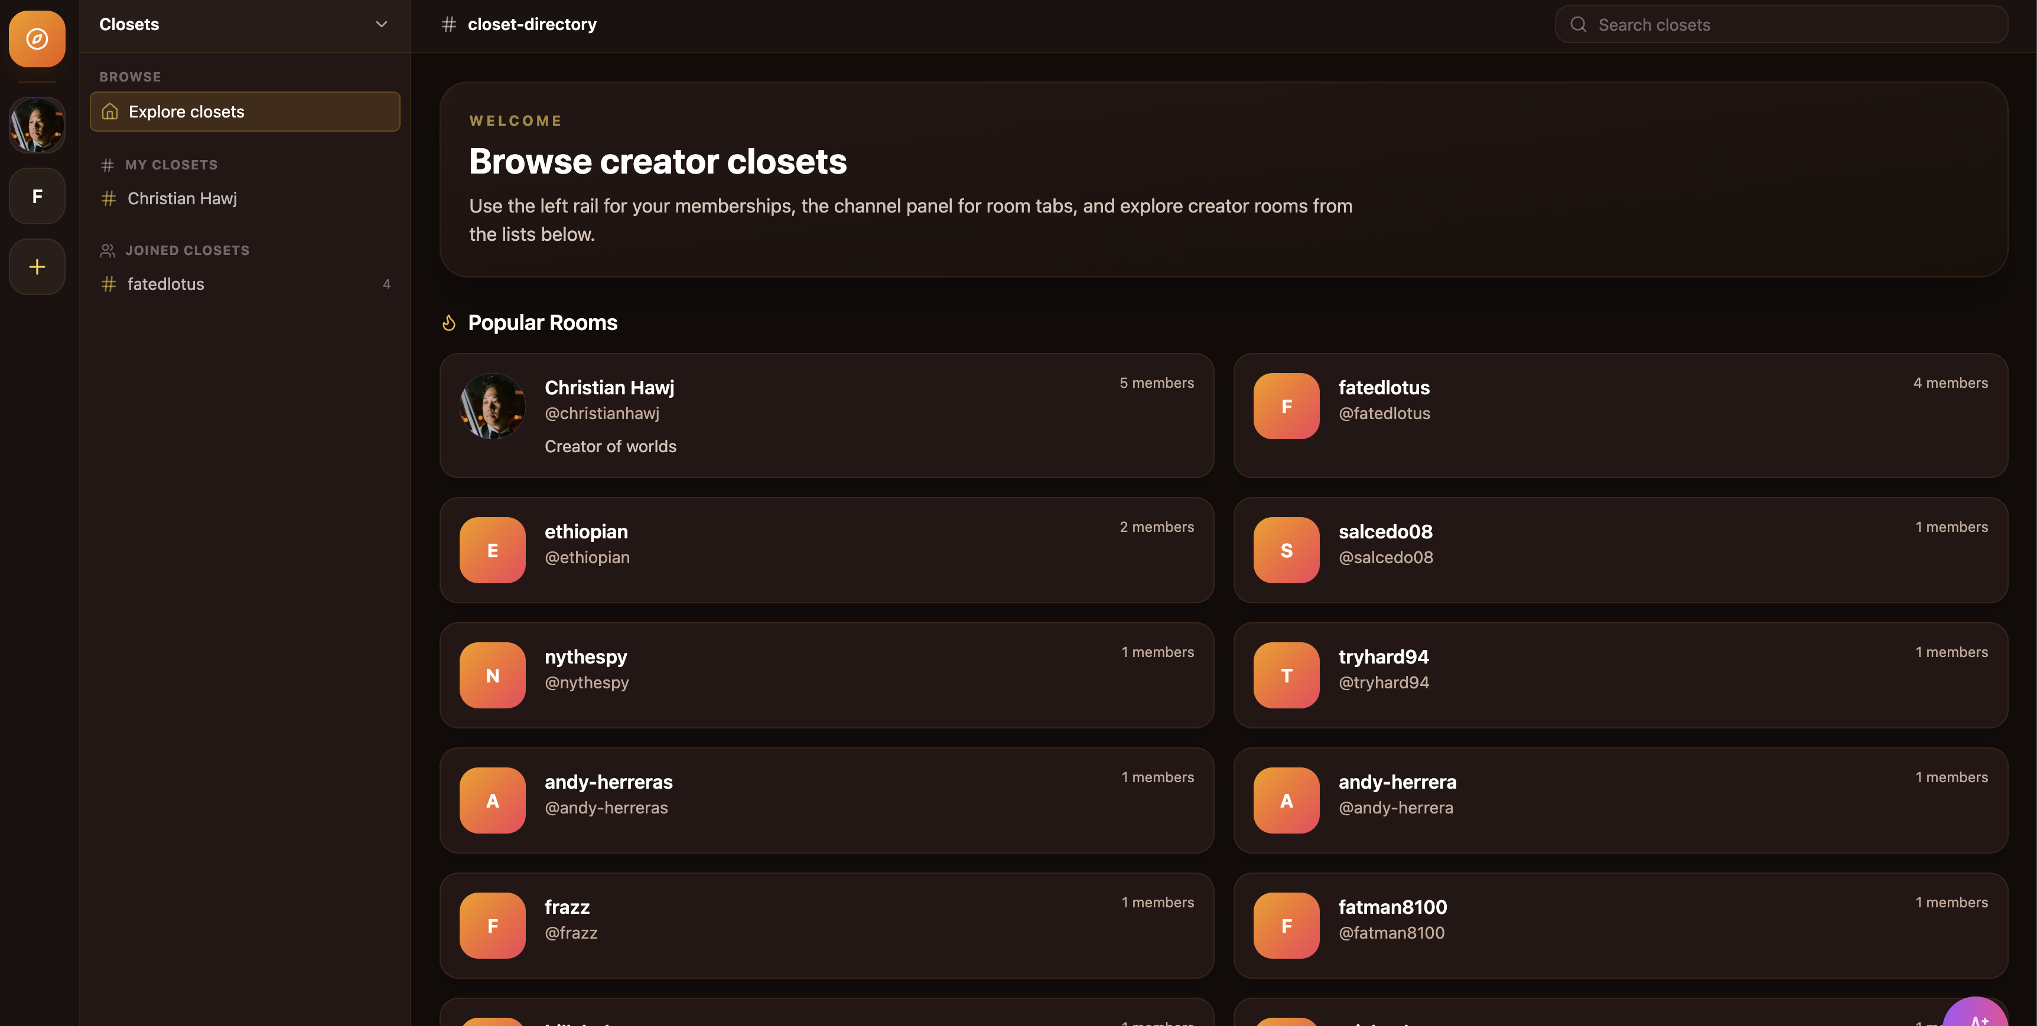Click the Creator of worlds description
The height and width of the screenshot is (1026, 2037).
click(610, 447)
